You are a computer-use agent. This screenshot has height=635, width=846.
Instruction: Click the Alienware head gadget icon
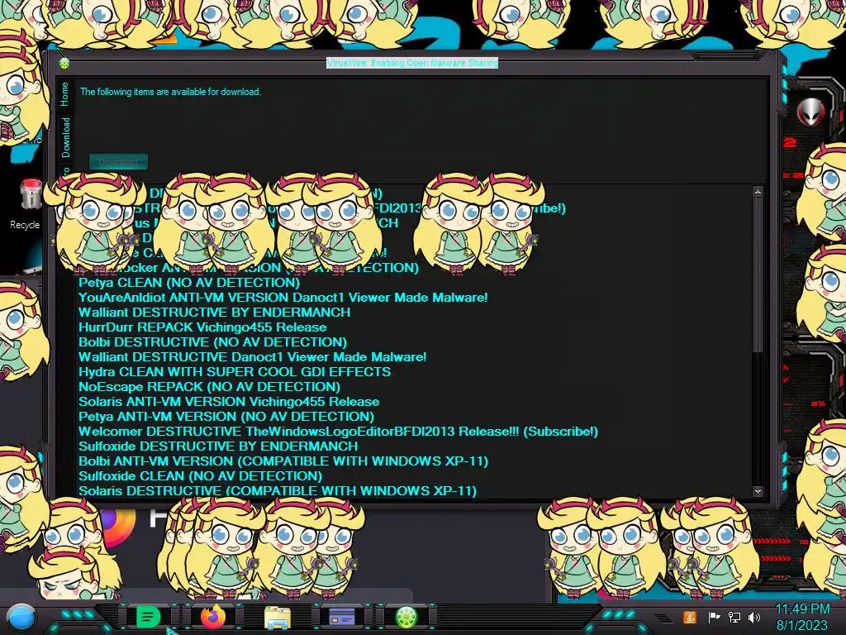(x=811, y=112)
